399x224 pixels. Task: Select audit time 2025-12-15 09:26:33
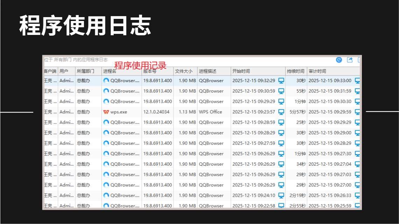tap(330, 196)
